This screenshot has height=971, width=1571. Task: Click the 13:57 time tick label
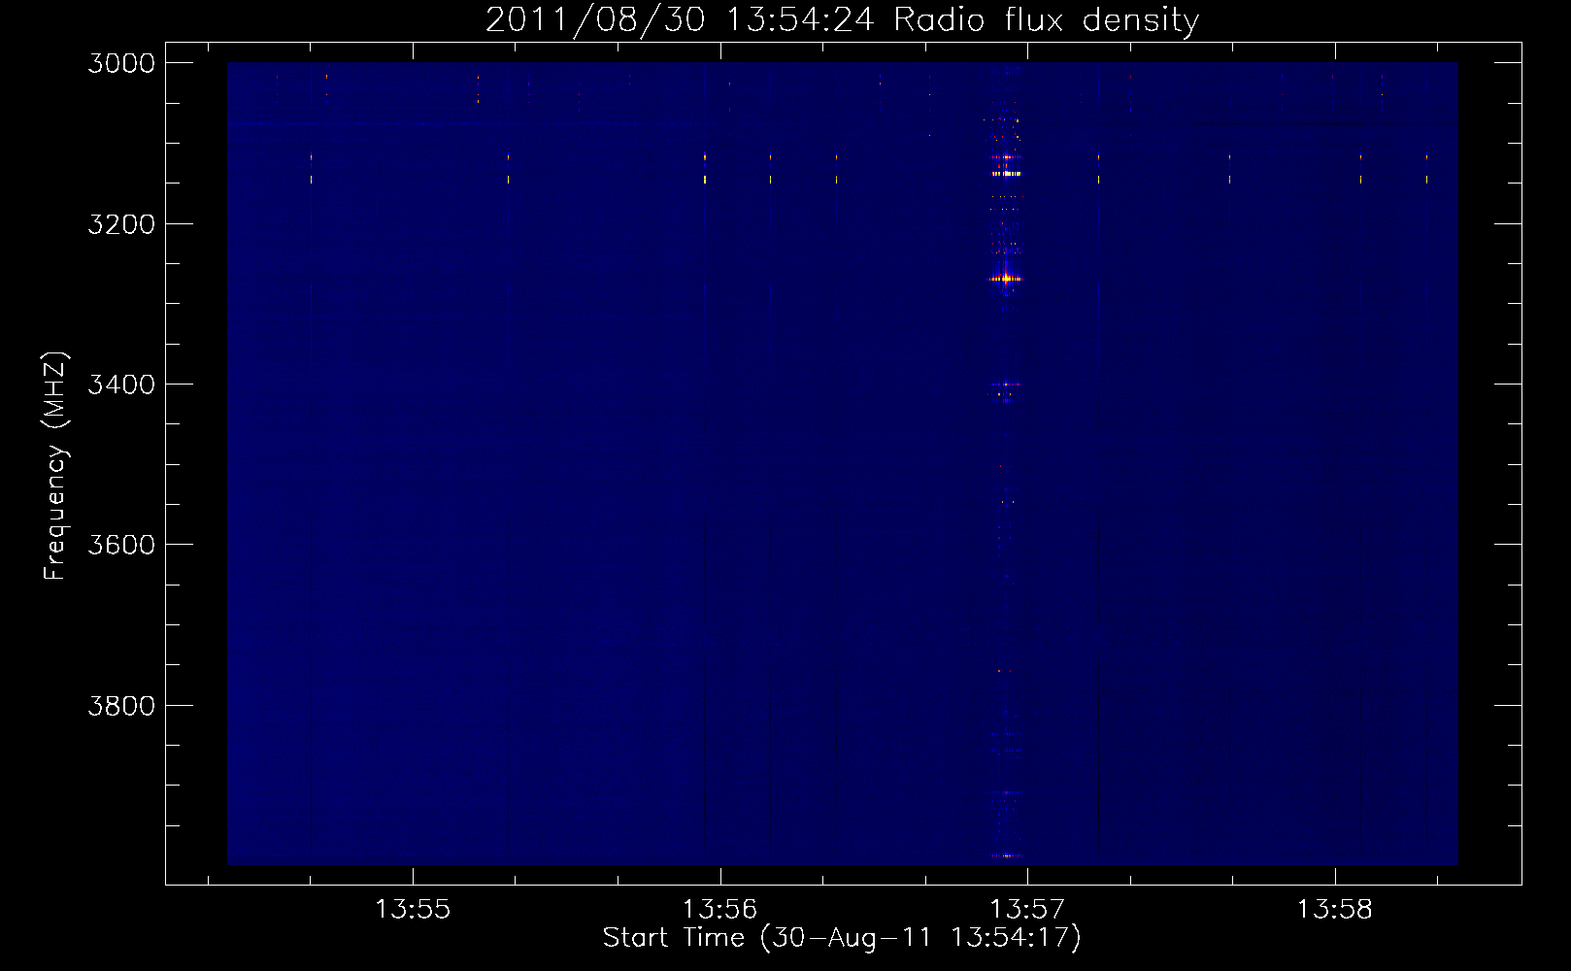click(x=1027, y=910)
